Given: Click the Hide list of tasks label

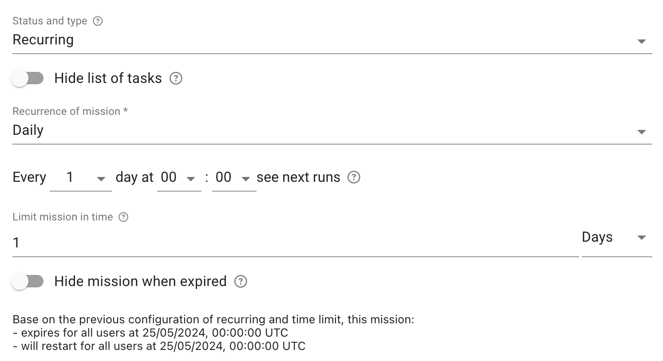Looking at the screenshot, I should point(108,78).
